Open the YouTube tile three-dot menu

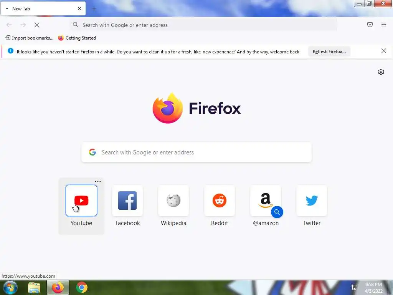tap(98, 181)
